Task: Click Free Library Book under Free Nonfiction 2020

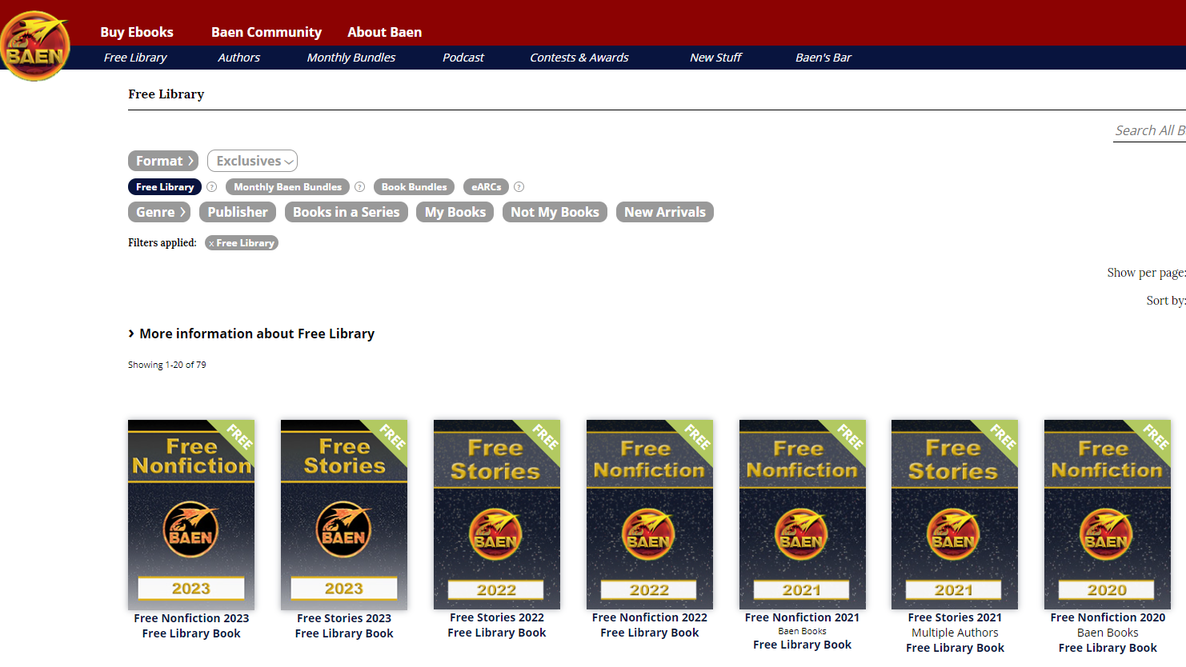Action: [x=1108, y=648]
